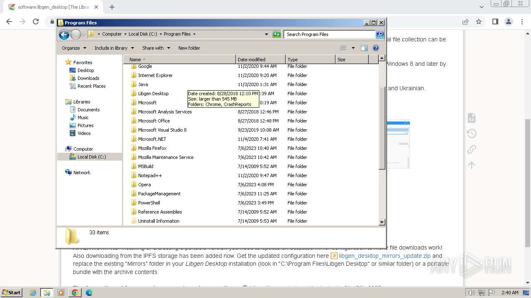Open the Videos library
This screenshot has height=298, width=531.
coord(84,133)
